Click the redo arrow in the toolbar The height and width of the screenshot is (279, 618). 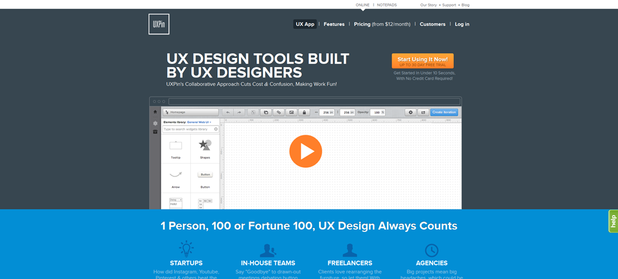tap(239, 112)
